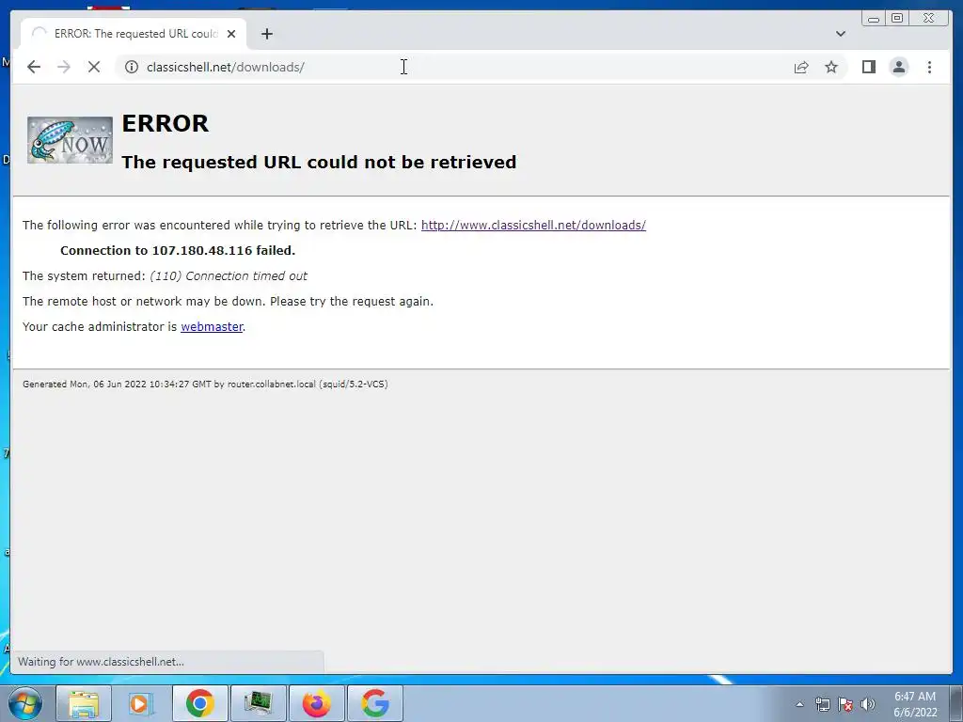Share this page icon
Viewport: 963px width, 722px height.
pos(801,67)
